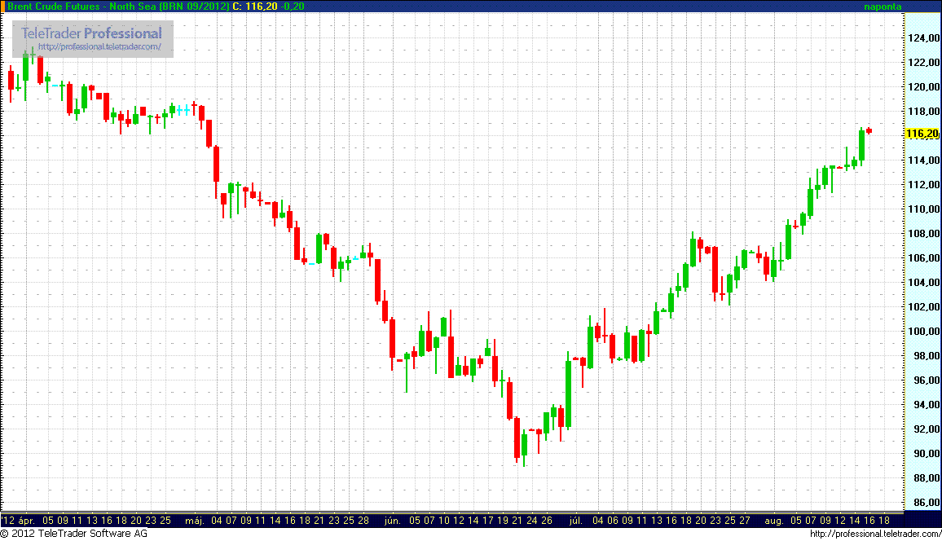
Task: Click the Brent Crude Futures chart title
Action: point(117,7)
